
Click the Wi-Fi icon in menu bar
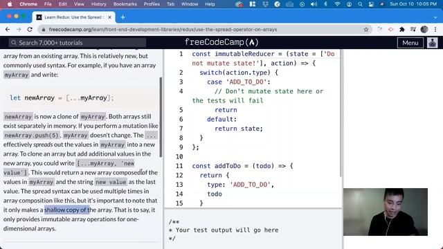click(x=337, y=4)
